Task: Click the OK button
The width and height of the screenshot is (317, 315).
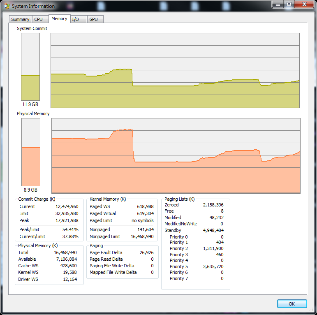Action: click(292, 303)
